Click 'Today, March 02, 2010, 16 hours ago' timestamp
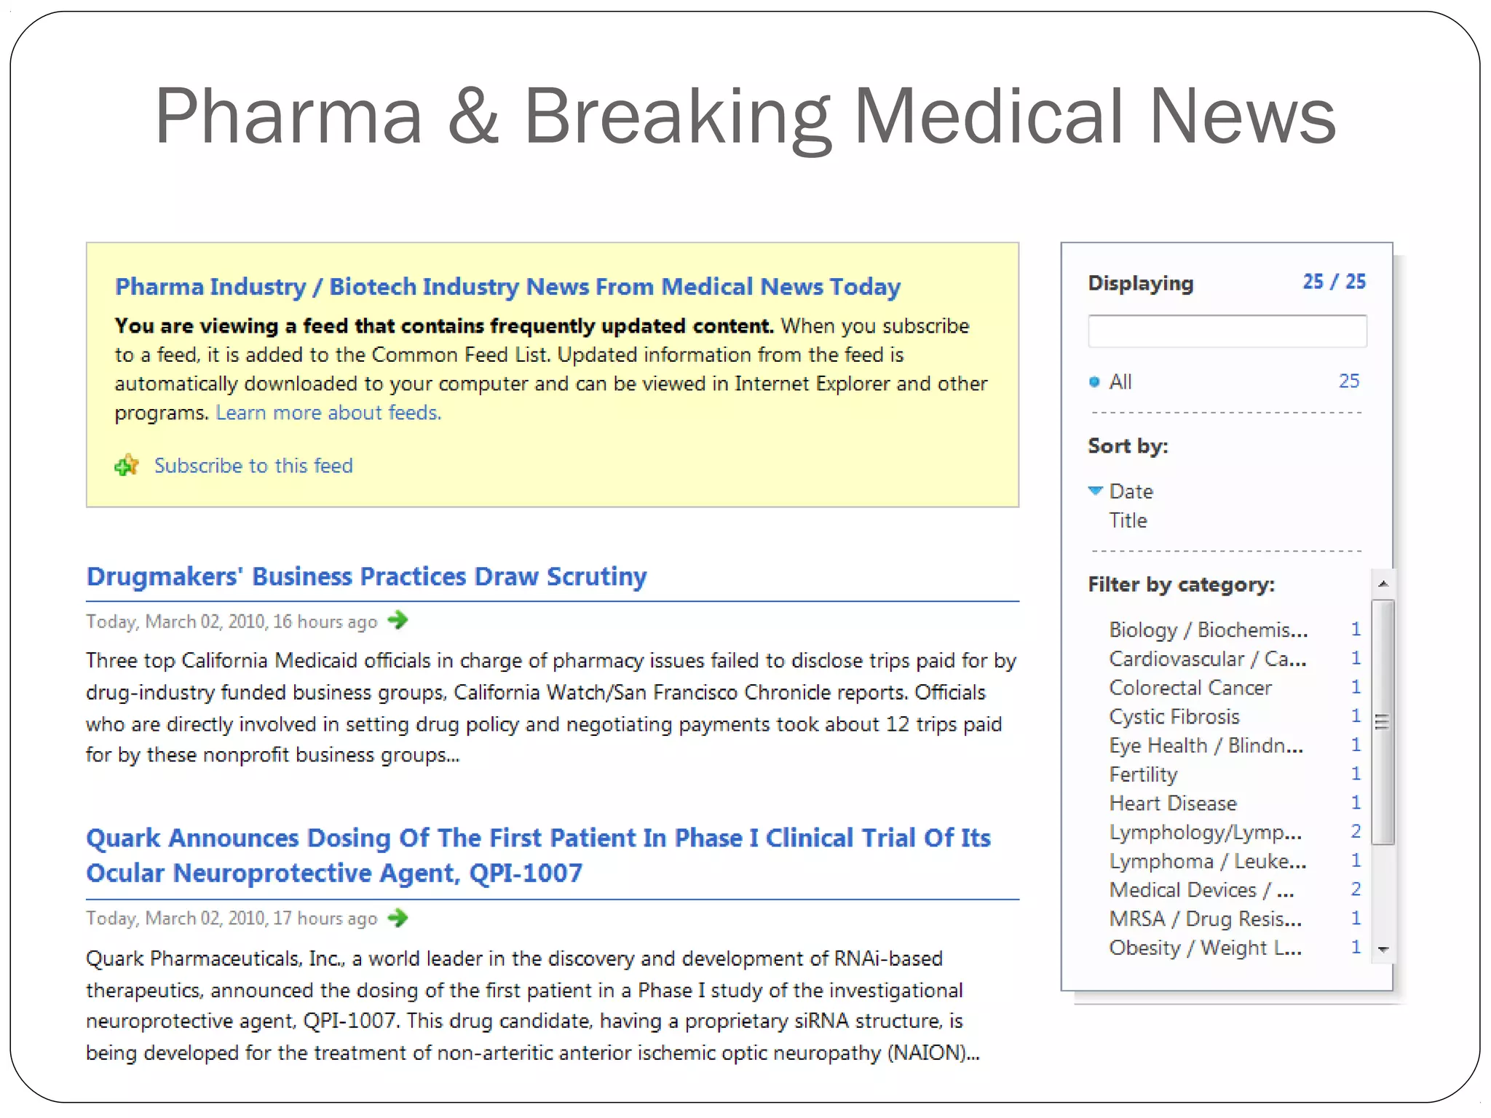Screen dimensions: 1491x1118 (232, 622)
